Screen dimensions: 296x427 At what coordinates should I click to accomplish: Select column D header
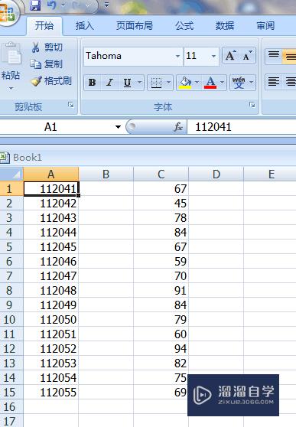click(216, 174)
